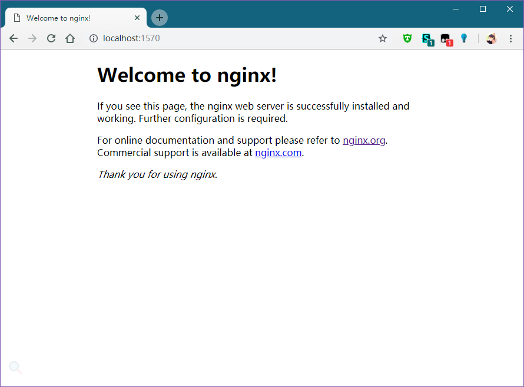Minimize the browser window
The image size is (524, 387).
456,9
